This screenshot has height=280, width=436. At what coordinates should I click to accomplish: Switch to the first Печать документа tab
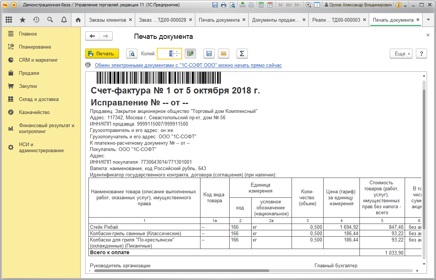pos(219,20)
